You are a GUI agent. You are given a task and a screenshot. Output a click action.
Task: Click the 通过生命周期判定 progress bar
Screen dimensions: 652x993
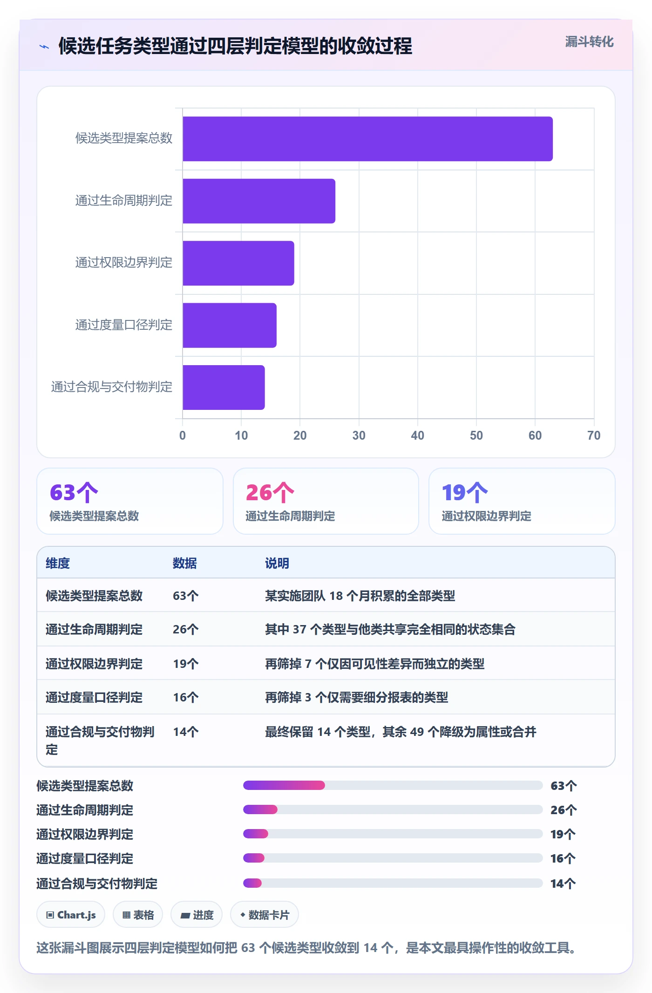click(393, 810)
